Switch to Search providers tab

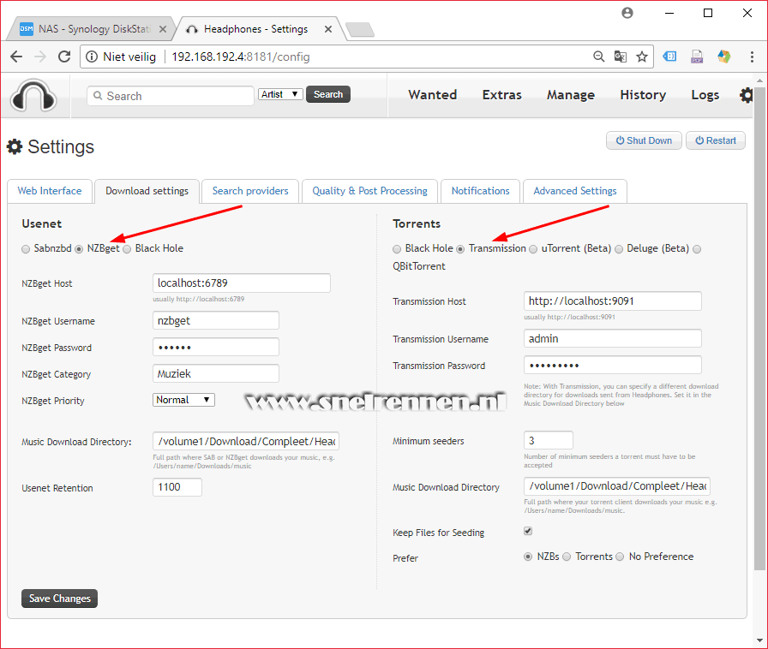coord(250,191)
